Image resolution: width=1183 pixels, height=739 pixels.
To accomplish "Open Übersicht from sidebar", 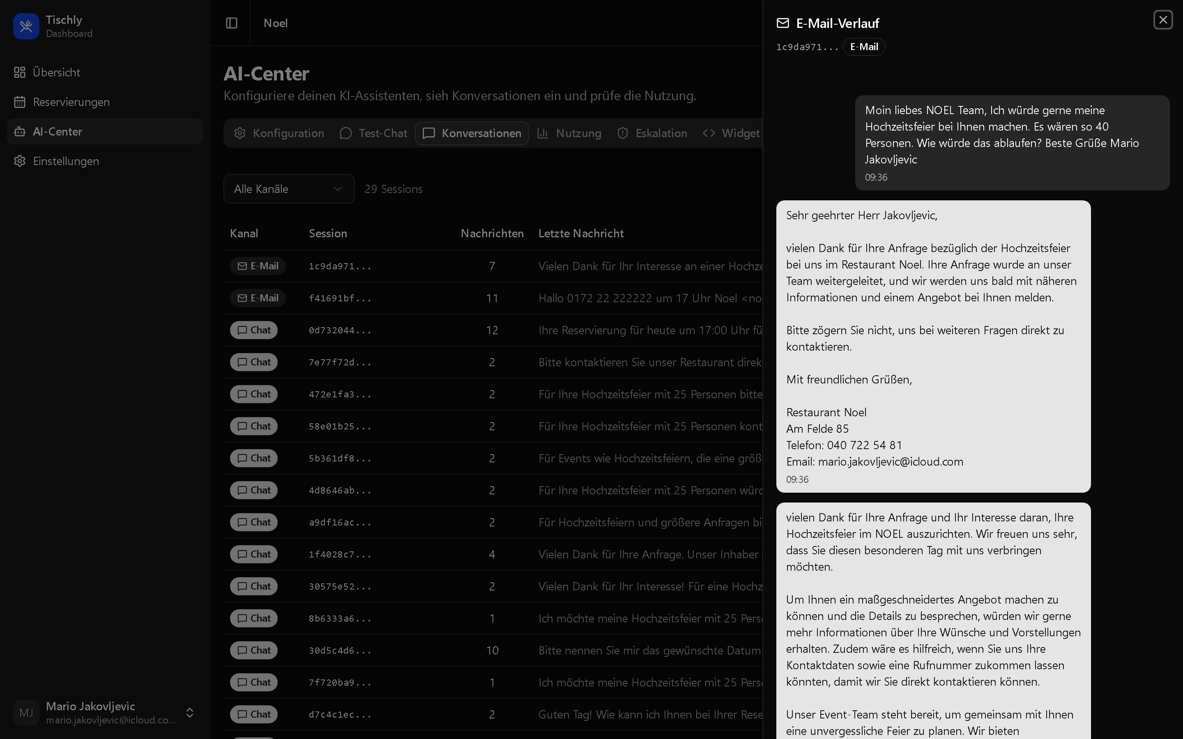I will [x=56, y=72].
